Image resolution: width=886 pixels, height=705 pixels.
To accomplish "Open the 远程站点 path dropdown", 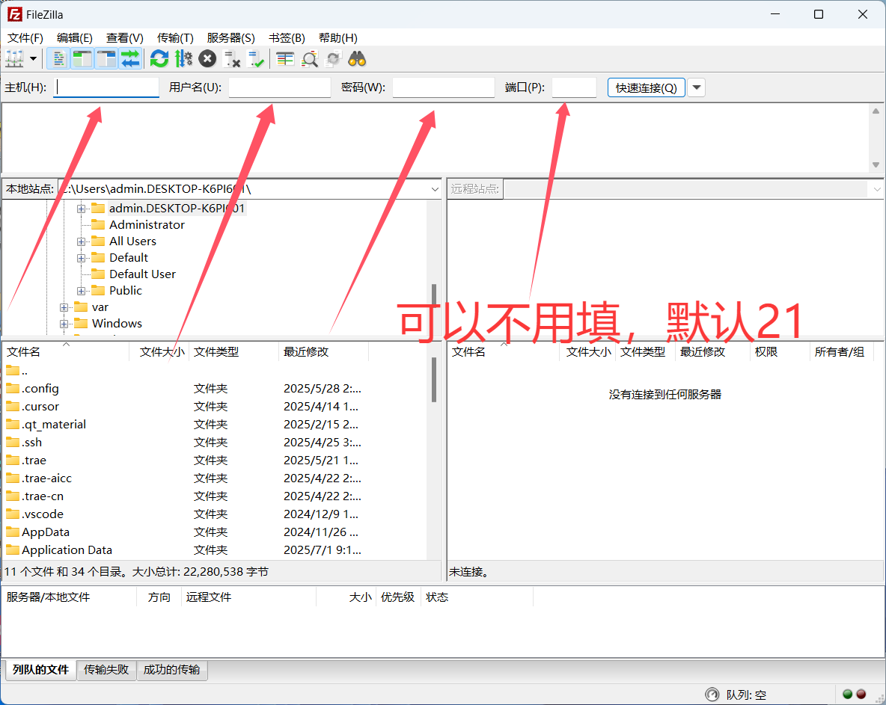I will point(876,189).
